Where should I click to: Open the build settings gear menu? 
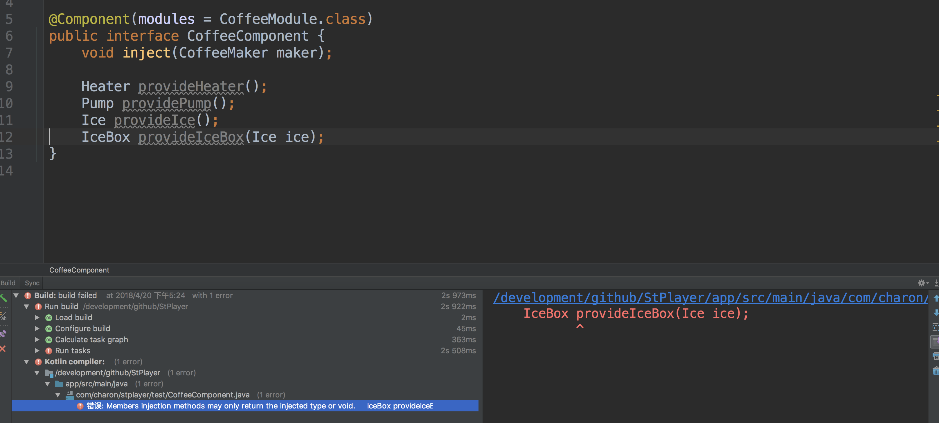point(922,283)
